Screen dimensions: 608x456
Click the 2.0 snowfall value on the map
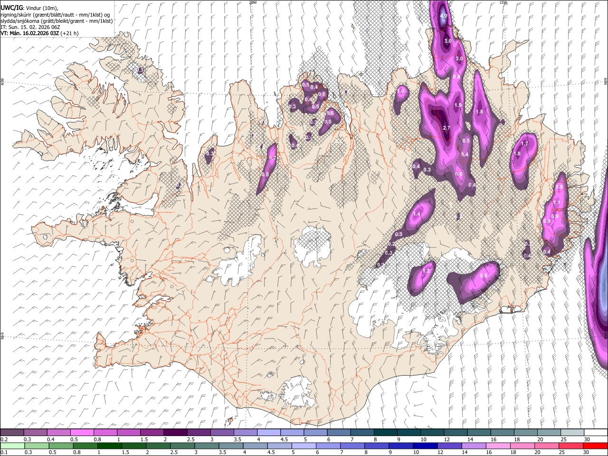click(x=459, y=58)
